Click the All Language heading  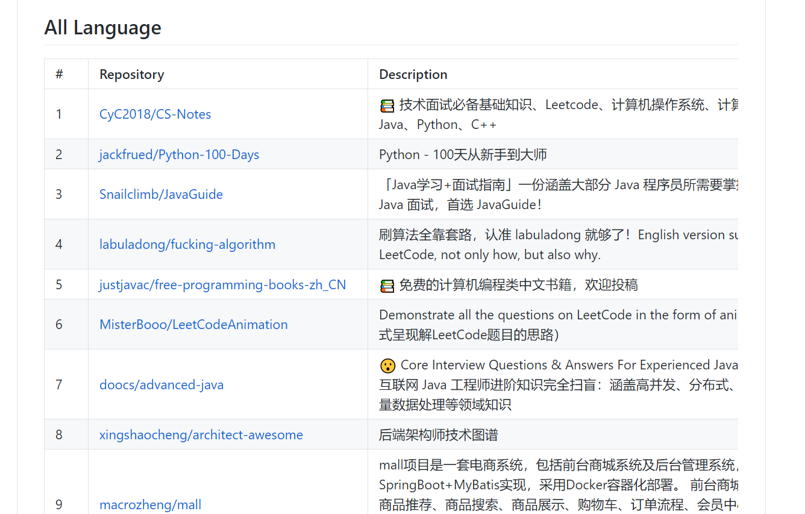tap(102, 28)
